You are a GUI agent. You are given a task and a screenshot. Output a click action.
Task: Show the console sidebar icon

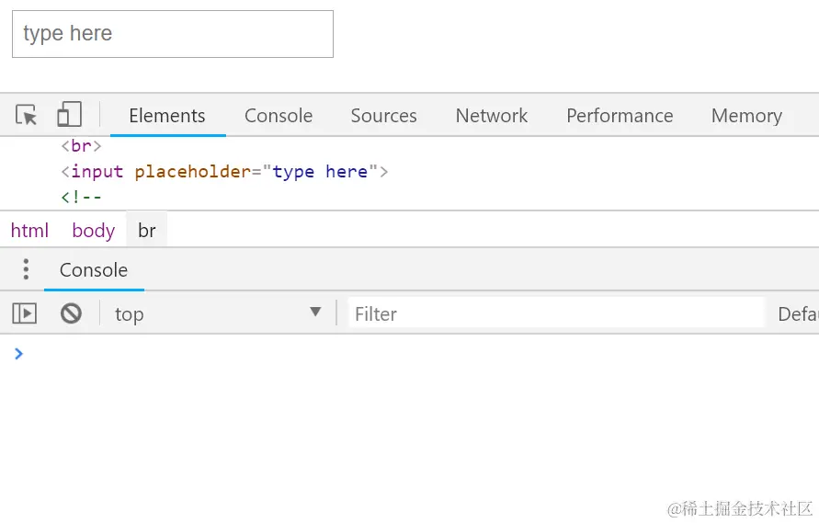(25, 313)
